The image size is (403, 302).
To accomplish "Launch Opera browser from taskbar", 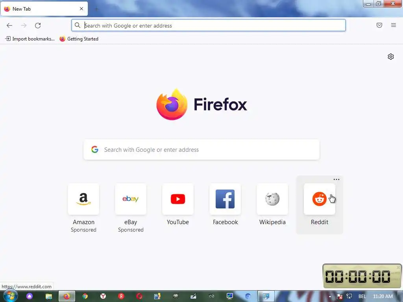I will [139, 296].
